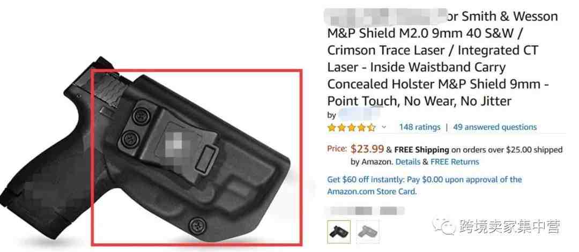This screenshot has width=579, height=252.
Task: Click the FREE Shipping bold text
Action: [x=421, y=150]
